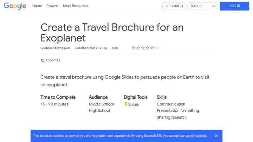This screenshot has height=142, width=253.
Task: Open the Browse menu item
Action: pos(52,6)
